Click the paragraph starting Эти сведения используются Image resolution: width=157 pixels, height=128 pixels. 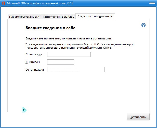[80, 46]
